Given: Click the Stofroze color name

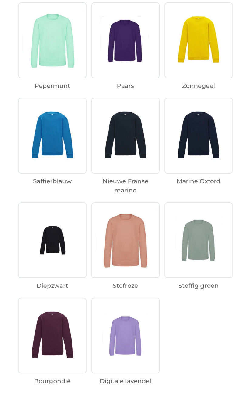Looking at the screenshot, I should pyautogui.click(x=125, y=286).
